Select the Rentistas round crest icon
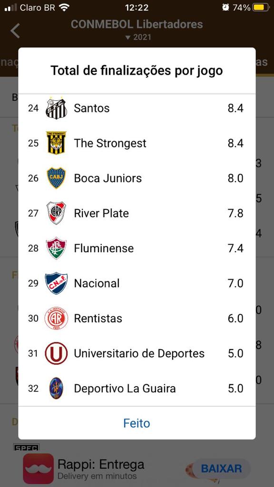274x487 pixels. [x=56, y=318]
